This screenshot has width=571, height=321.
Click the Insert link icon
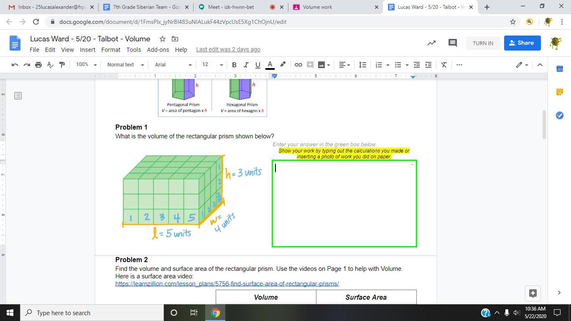(x=298, y=65)
